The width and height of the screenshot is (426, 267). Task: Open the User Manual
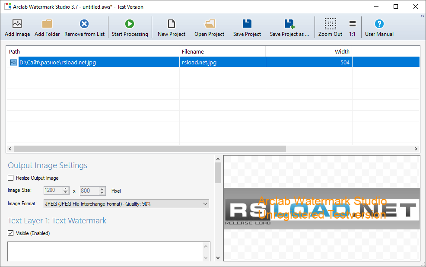[x=379, y=27]
